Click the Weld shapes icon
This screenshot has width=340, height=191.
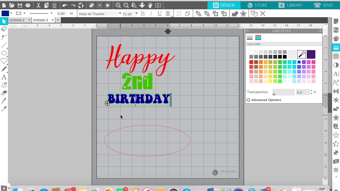235,14
